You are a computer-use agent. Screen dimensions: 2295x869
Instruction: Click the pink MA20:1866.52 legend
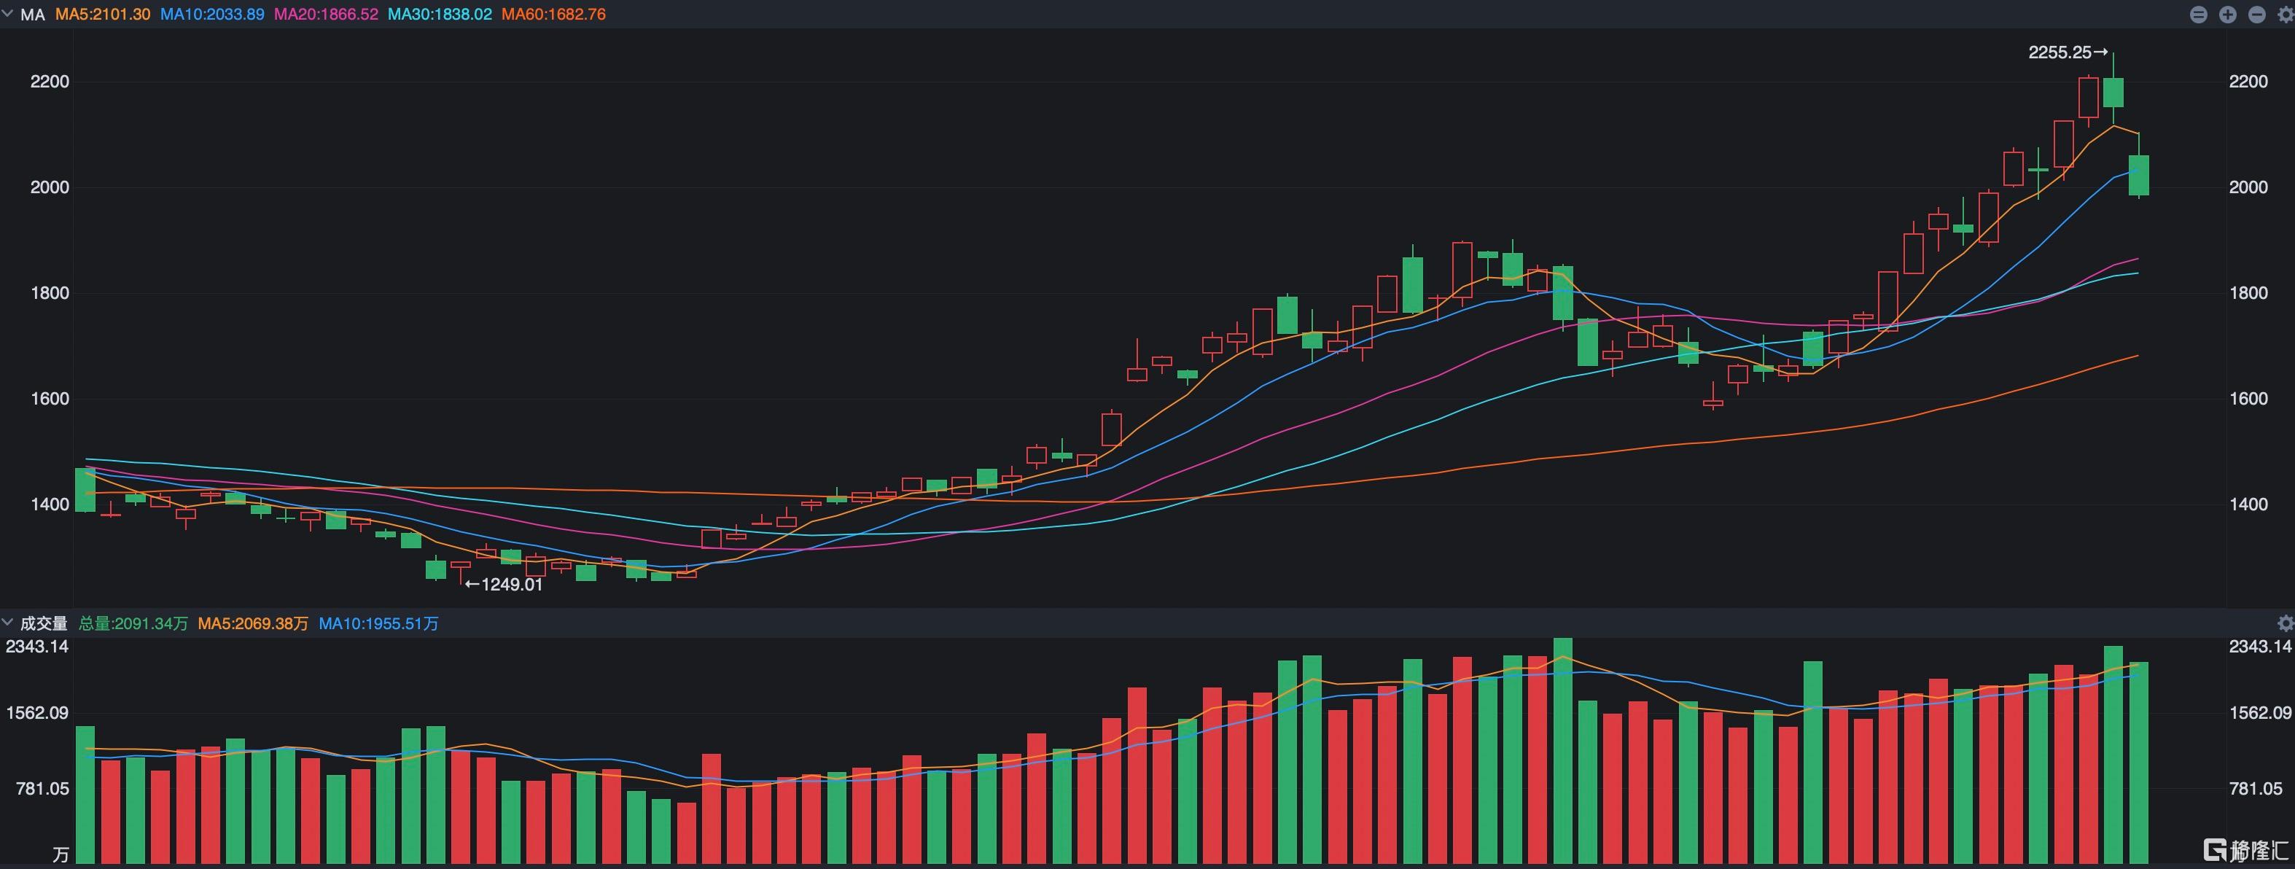(x=326, y=15)
